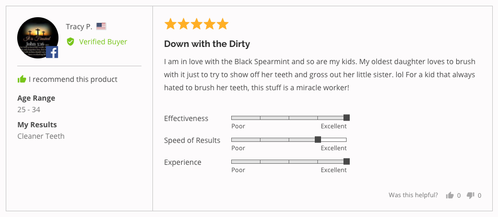This screenshot has height=217, width=498.
Task: Click the Cleaner Teeth result text
Action: point(41,136)
